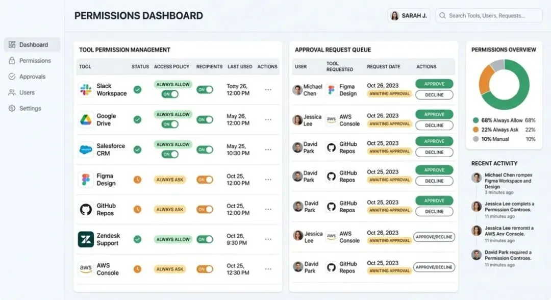Open Settings from the sidebar
The width and height of the screenshot is (551, 300).
point(30,108)
